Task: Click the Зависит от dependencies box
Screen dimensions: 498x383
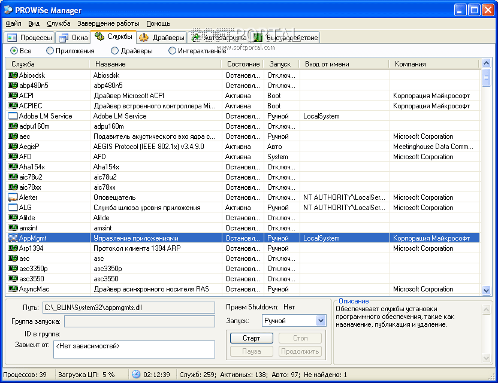Action: point(134,349)
